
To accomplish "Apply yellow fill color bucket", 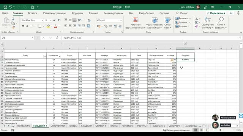I will click(x=48, y=26).
